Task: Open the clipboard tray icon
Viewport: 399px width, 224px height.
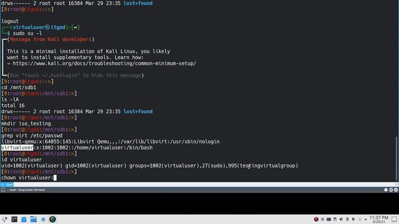Action: click(x=335, y=219)
